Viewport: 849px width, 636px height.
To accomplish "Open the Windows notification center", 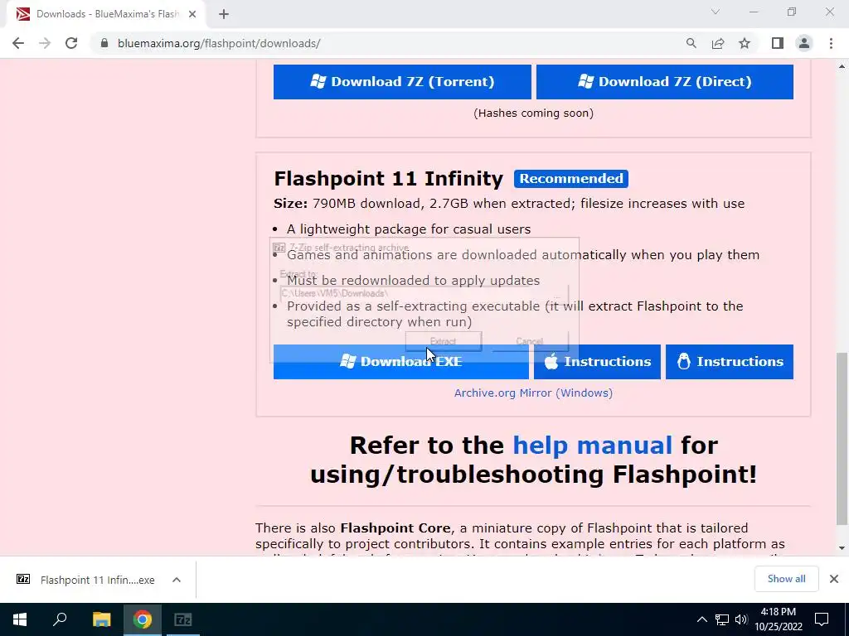I will click(x=822, y=619).
